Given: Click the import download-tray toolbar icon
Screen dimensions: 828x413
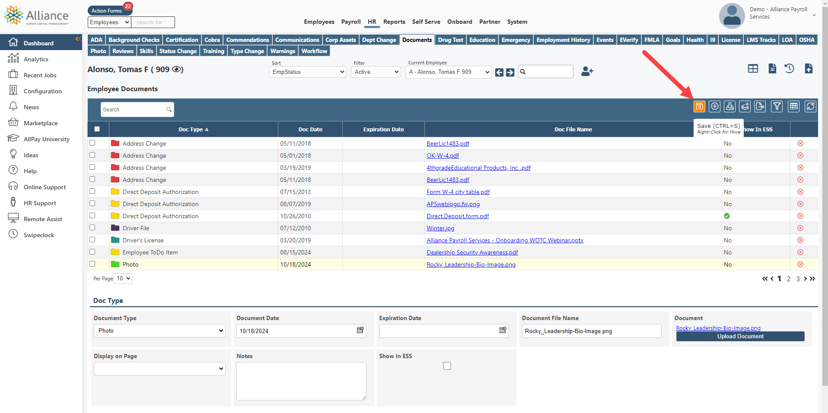Looking at the screenshot, I should pos(730,106).
